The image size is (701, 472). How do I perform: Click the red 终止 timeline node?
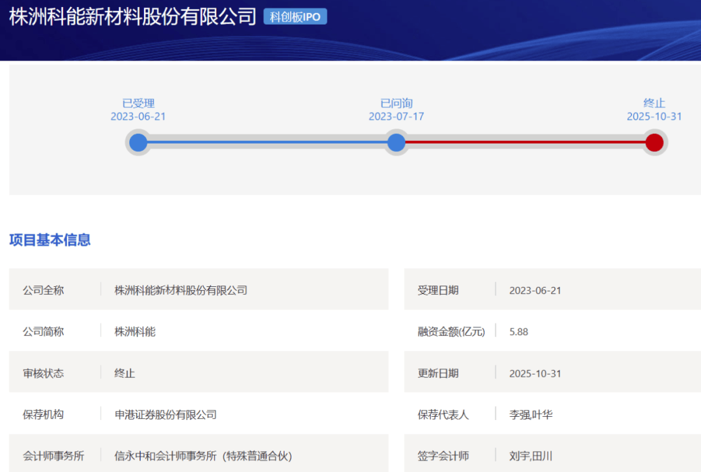pos(654,142)
